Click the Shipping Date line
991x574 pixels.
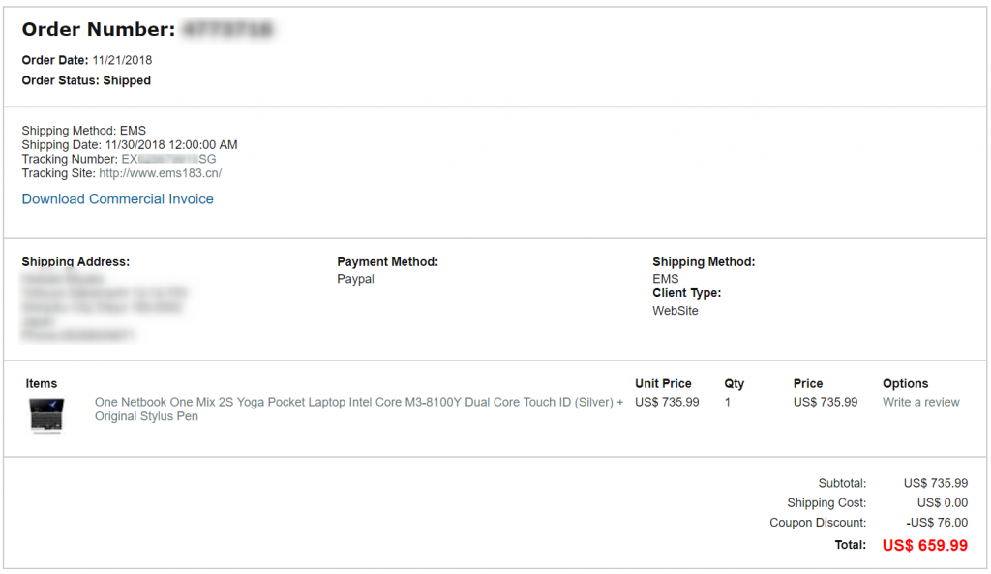(130, 145)
